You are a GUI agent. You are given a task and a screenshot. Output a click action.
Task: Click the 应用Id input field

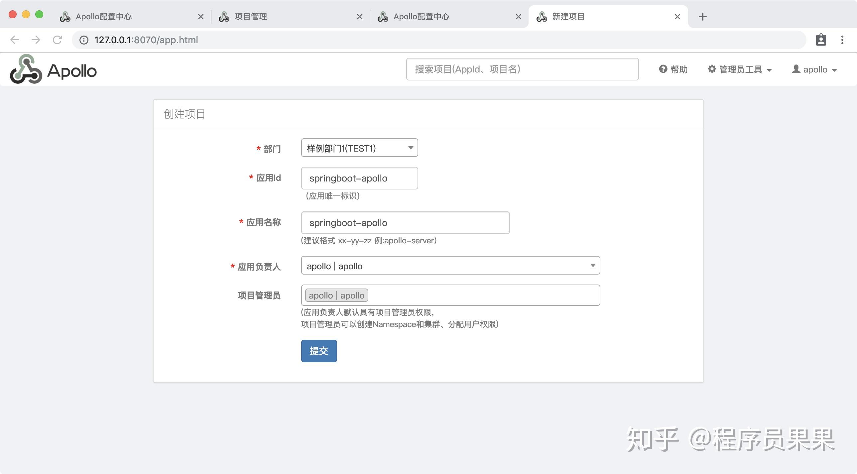359,178
